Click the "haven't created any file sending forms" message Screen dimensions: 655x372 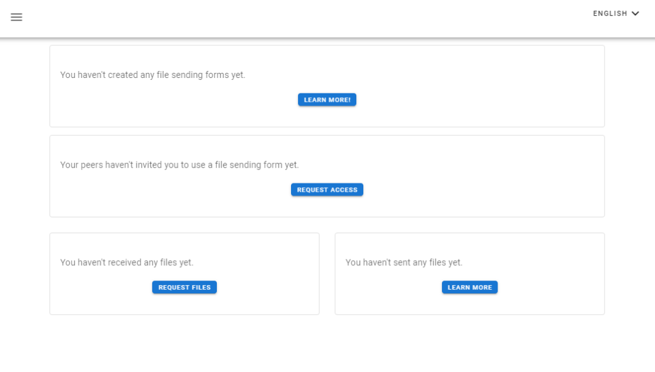(152, 75)
